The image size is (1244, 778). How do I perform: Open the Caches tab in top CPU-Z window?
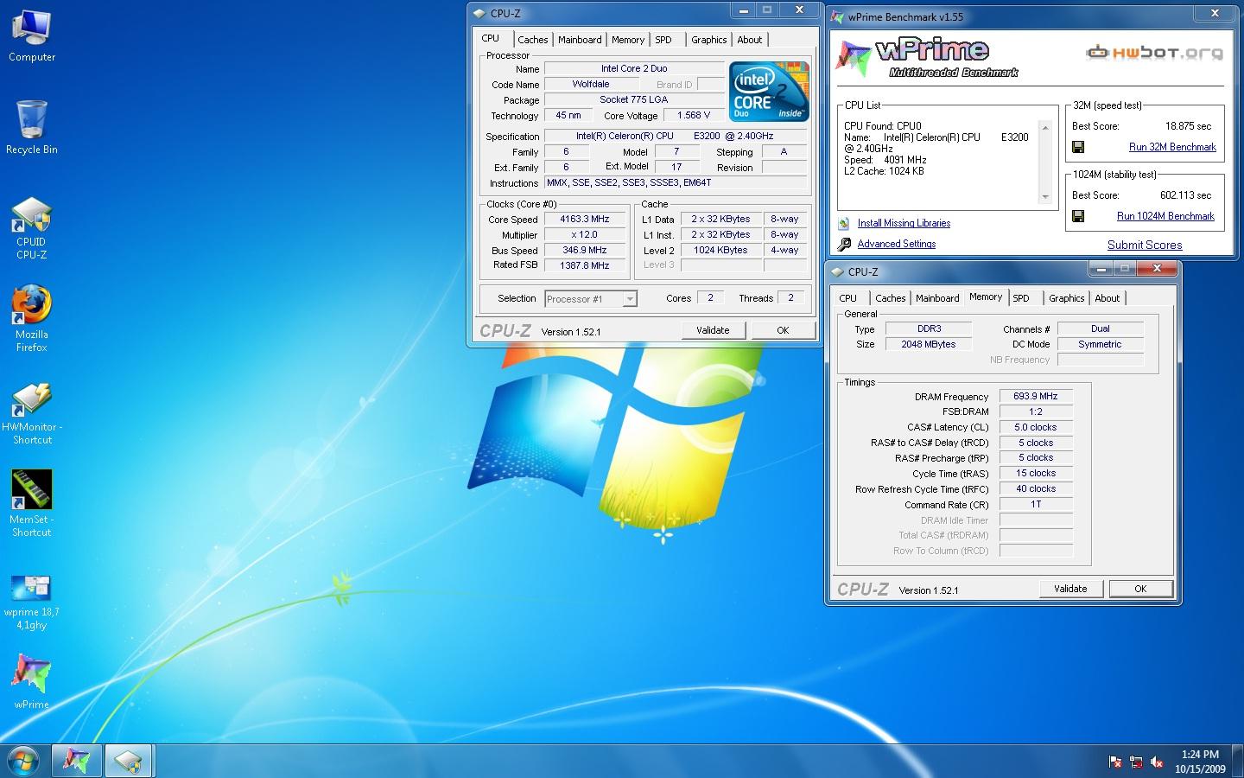[533, 40]
